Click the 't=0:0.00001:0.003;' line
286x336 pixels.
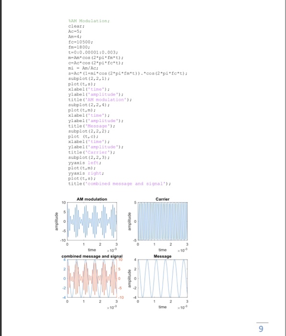(x=93, y=52)
